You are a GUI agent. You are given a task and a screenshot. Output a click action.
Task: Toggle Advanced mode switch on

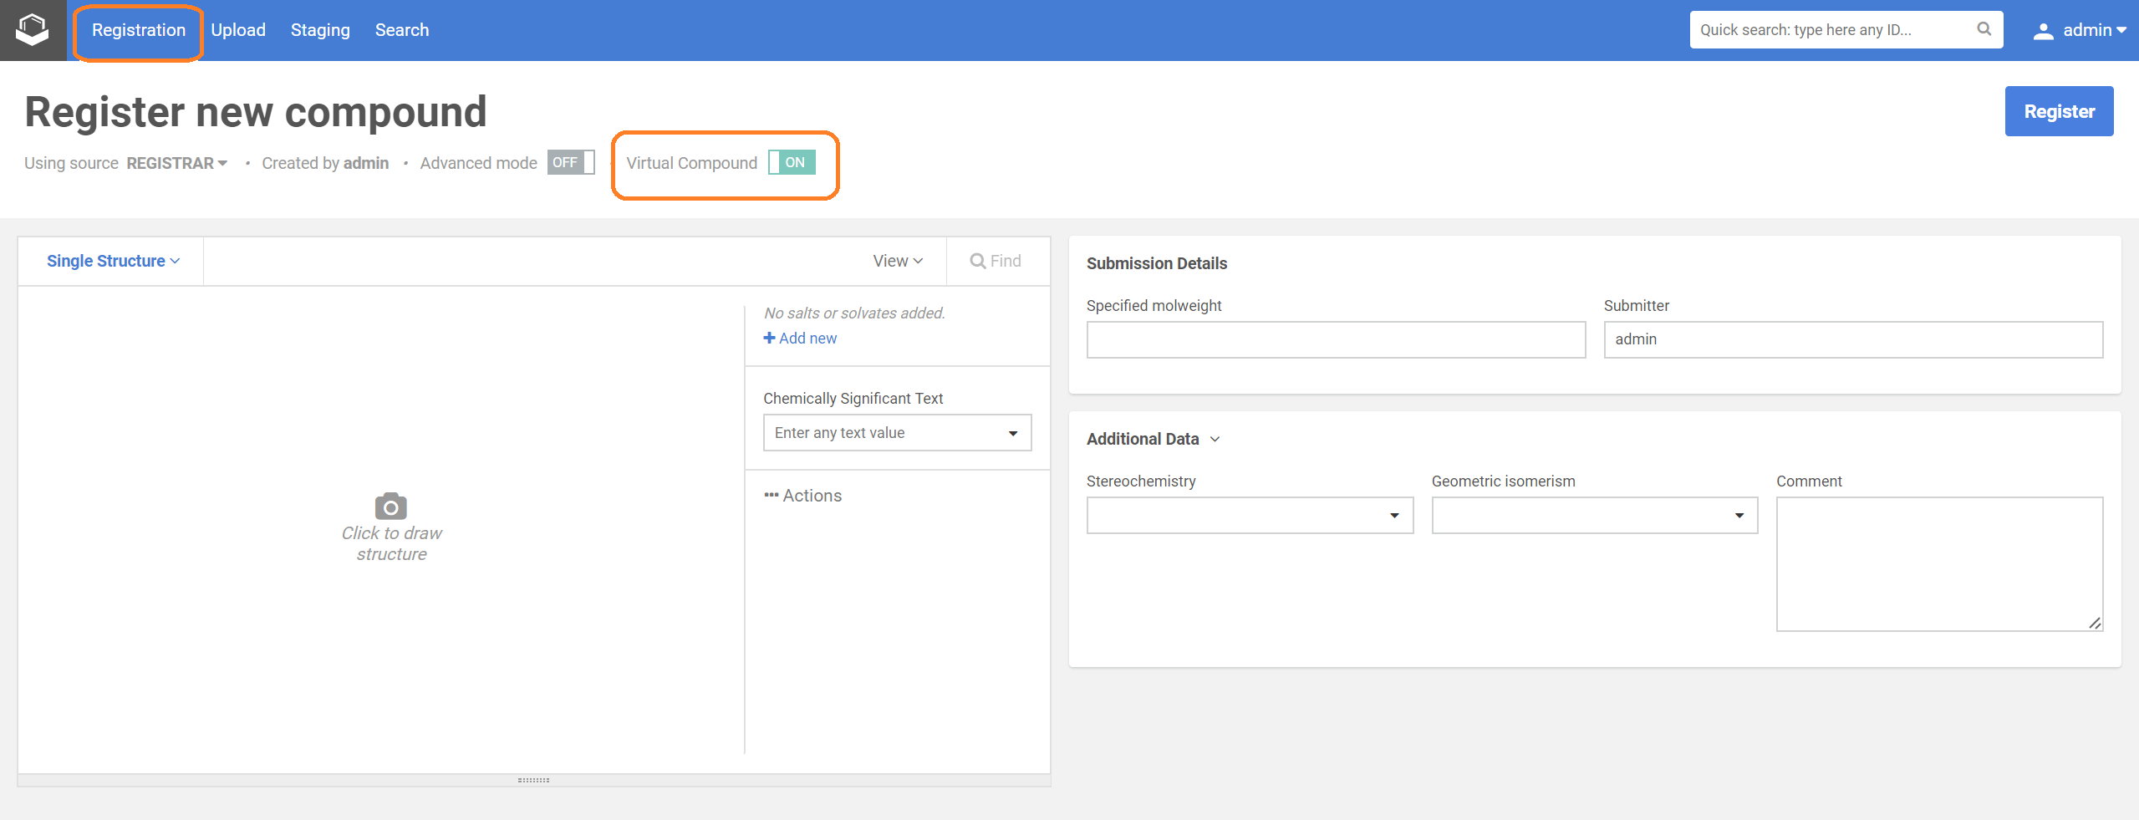tap(571, 162)
